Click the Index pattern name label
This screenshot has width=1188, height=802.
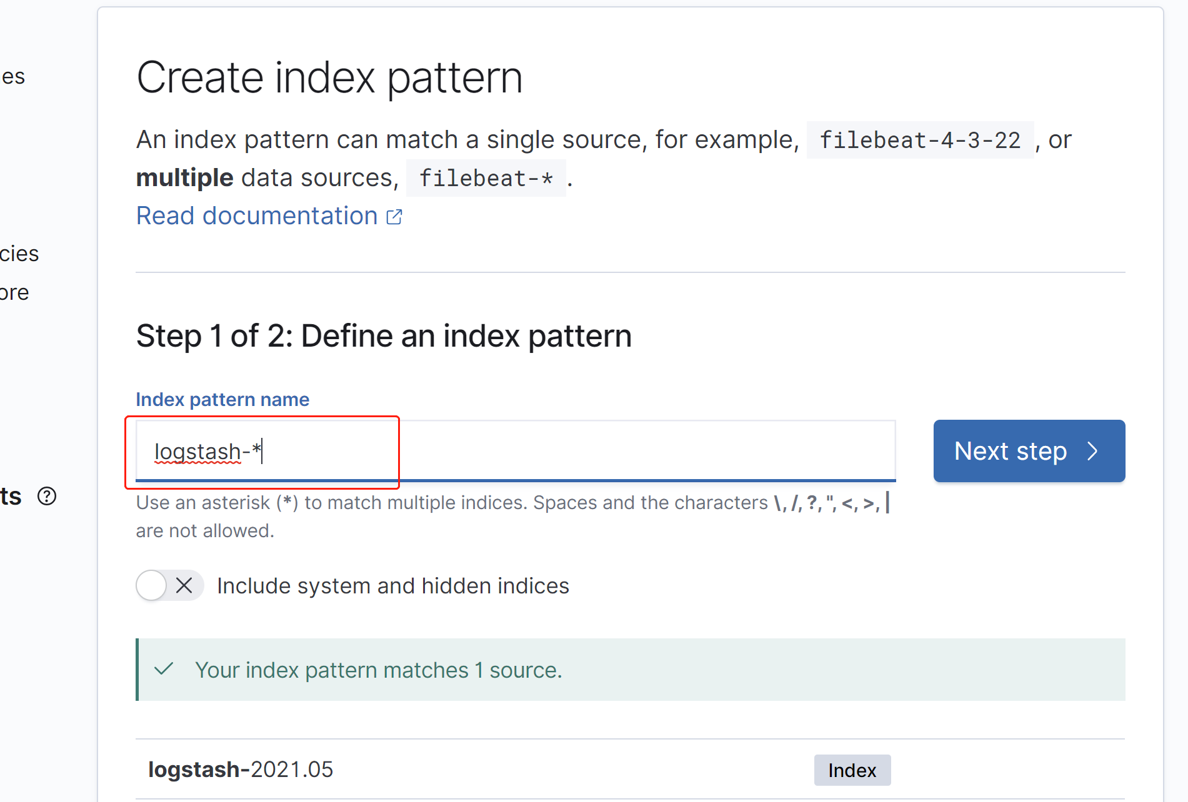click(222, 399)
